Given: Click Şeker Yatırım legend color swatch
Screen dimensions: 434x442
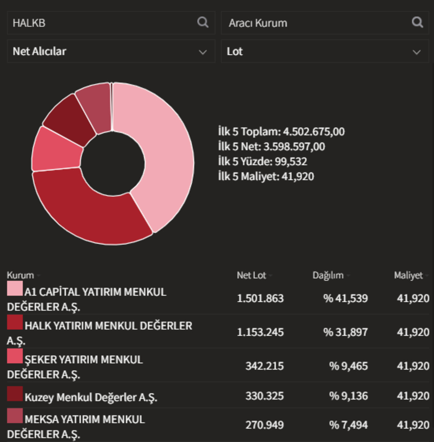Looking at the screenshot, I should pyautogui.click(x=15, y=356).
